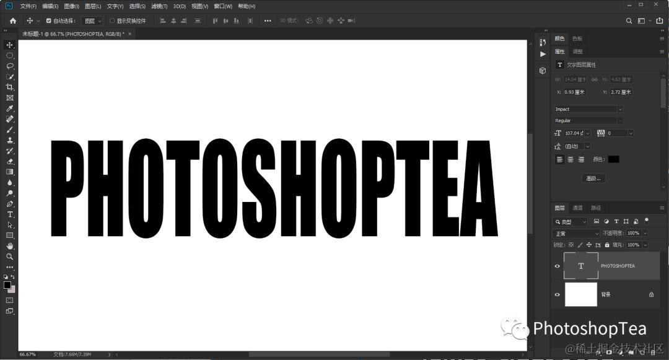Select the Hand tool
Viewport: 669px width, 360px height.
9,246
